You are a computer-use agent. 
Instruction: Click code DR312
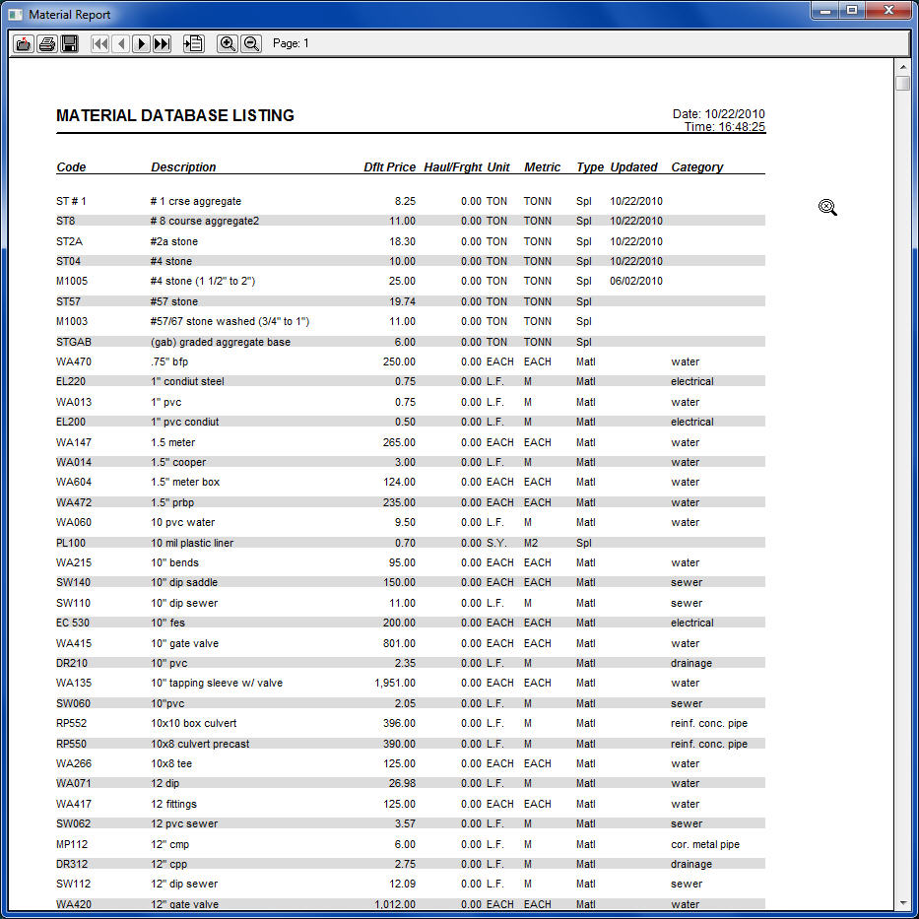(x=72, y=865)
